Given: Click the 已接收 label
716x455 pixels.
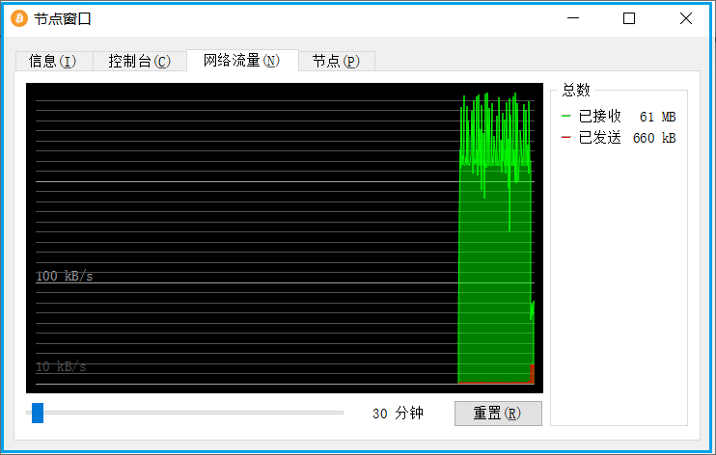Looking at the screenshot, I should click(x=599, y=117).
